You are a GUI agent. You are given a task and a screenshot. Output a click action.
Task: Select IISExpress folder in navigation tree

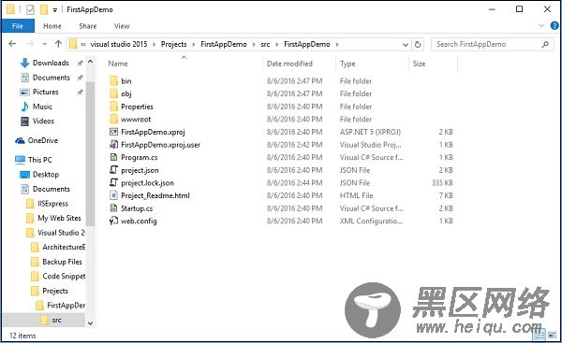(x=52, y=204)
